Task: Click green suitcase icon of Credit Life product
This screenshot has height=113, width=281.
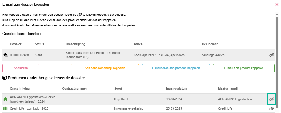Action: [x=5, y=108]
